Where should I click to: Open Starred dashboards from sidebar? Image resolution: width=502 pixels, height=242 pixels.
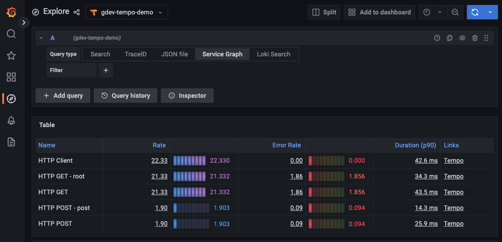[x=12, y=55]
